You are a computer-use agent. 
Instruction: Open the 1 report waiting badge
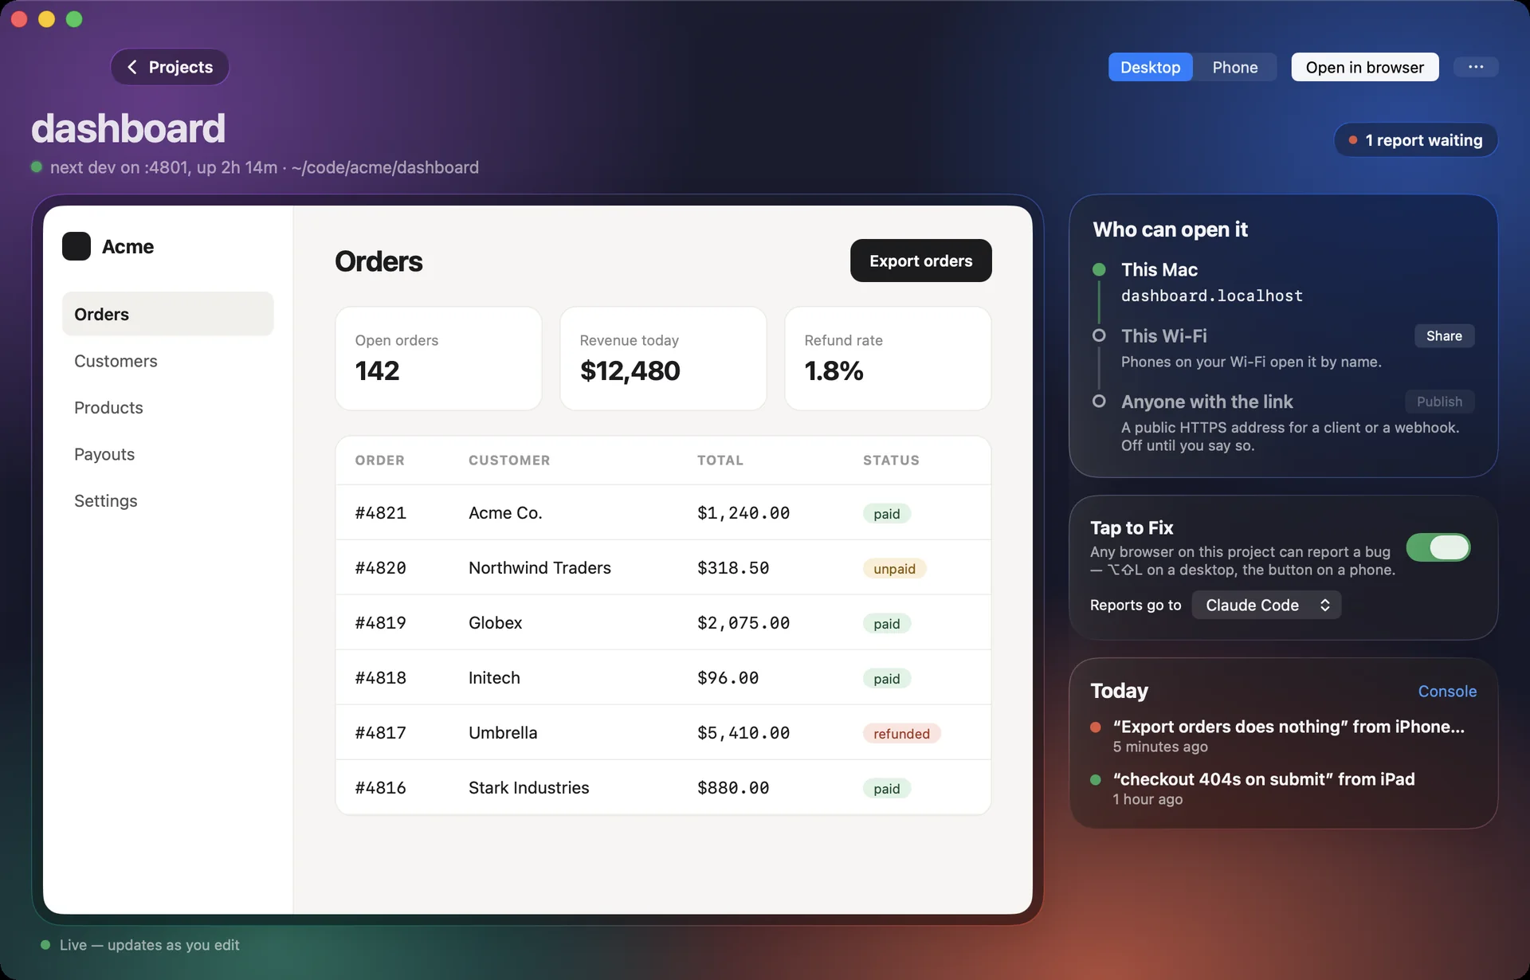(x=1415, y=140)
